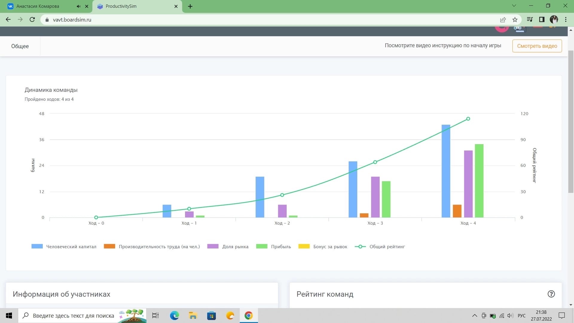Bookmark the page with the star icon
The height and width of the screenshot is (323, 574).
coord(515,20)
